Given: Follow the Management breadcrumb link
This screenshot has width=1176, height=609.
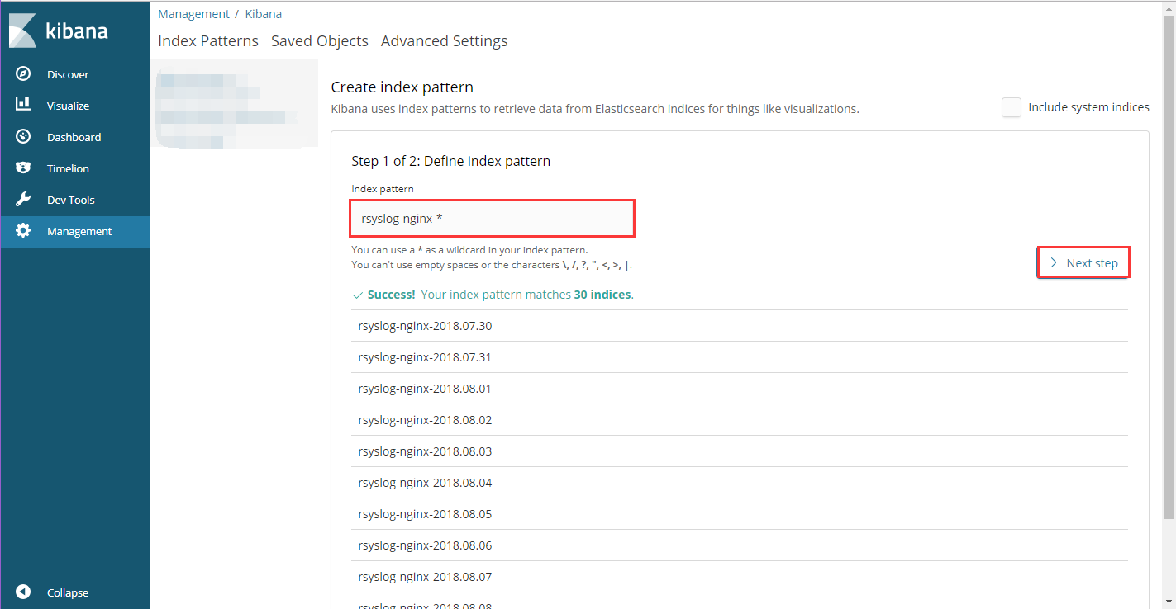Looking at the screenshot, I should click(193, 14).
